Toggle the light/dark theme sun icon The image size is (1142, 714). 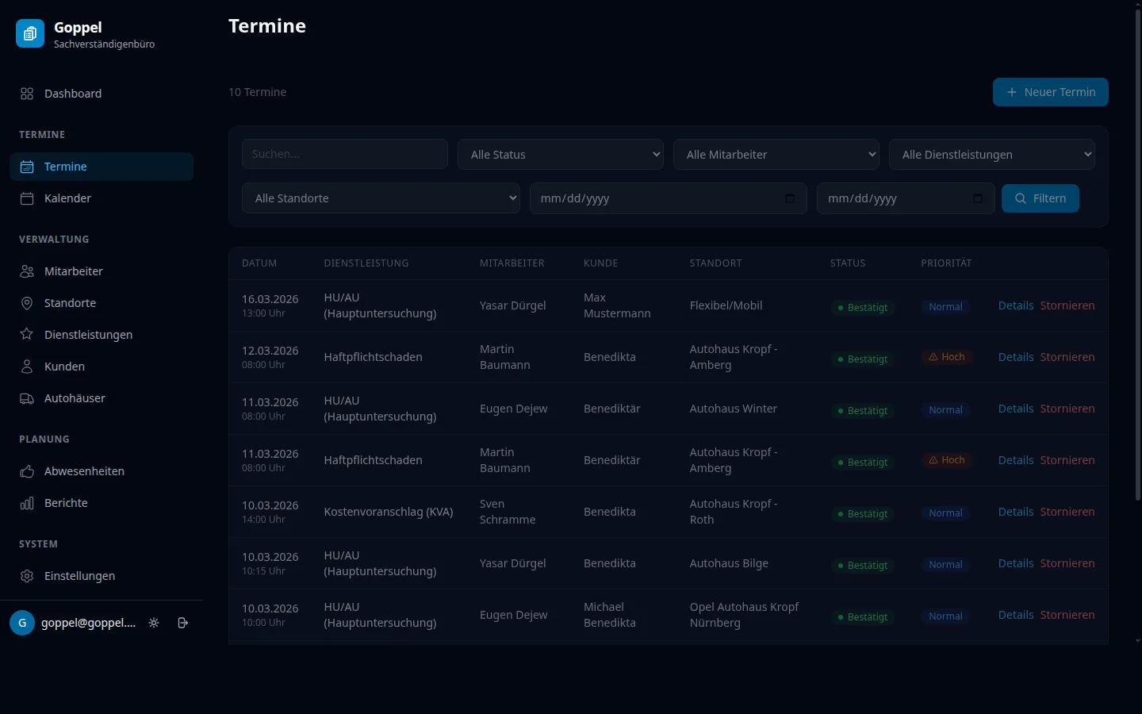pos(154,623)
